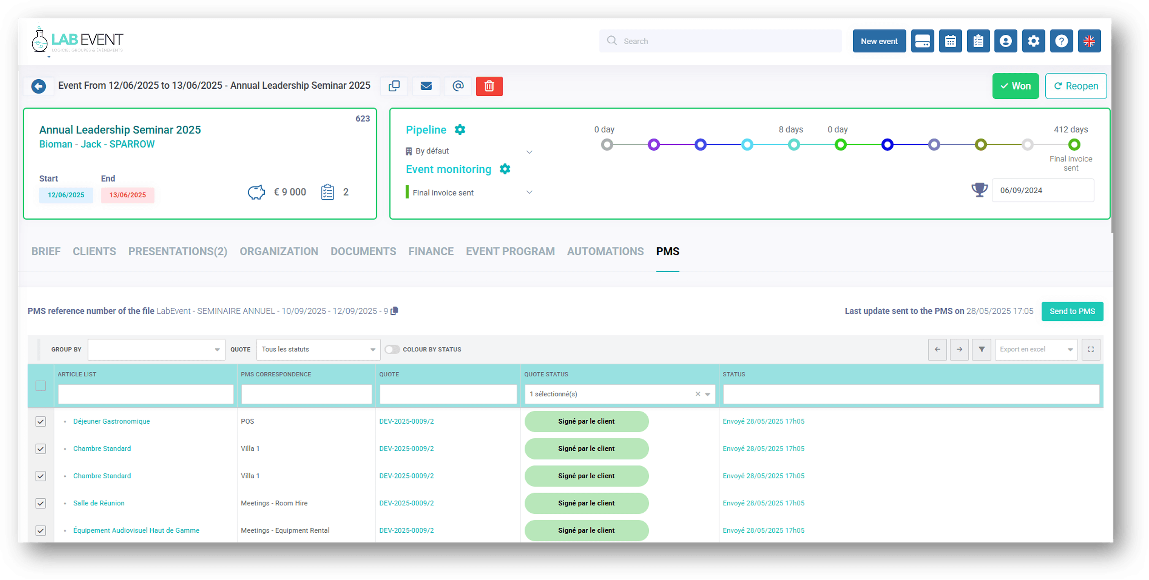Expand the Export en excel dropdown
This screenshot has width=1149, height=580.
pyautogui.click(x=1036, y=349)
